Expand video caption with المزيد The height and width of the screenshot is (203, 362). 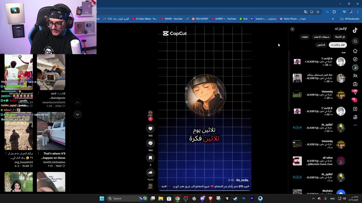tap(164, 186)
